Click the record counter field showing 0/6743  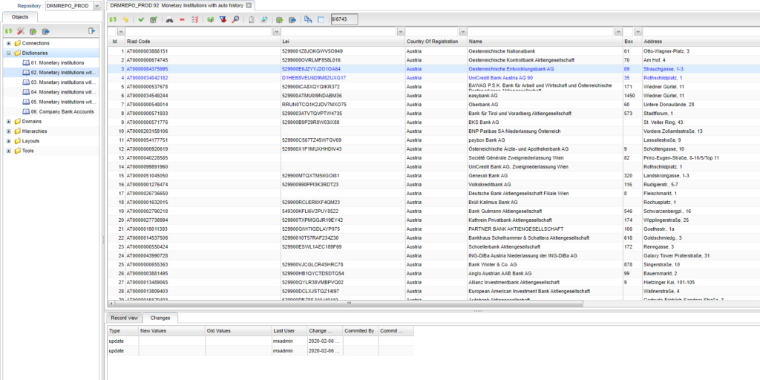pyautogui.click(x=344, y=20)
